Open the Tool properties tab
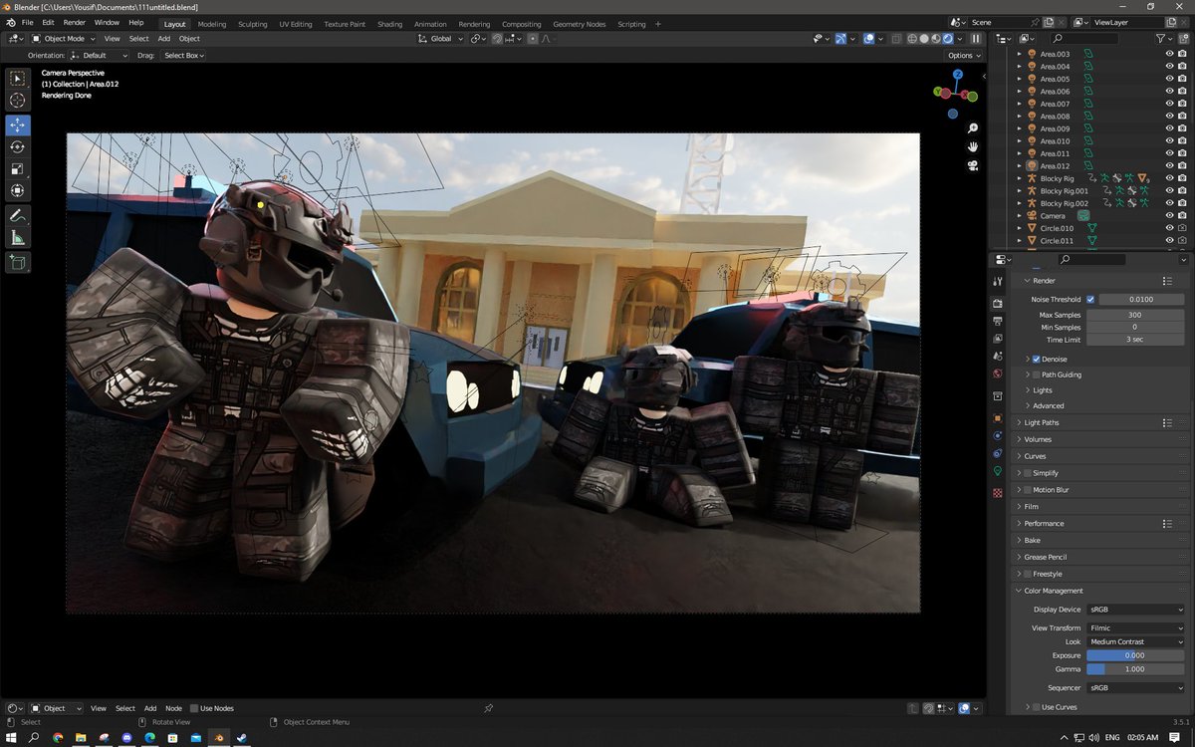 pos(998,282)
